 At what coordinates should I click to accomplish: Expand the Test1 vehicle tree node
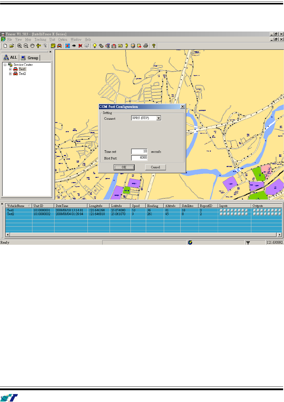(x=10, y=69)
